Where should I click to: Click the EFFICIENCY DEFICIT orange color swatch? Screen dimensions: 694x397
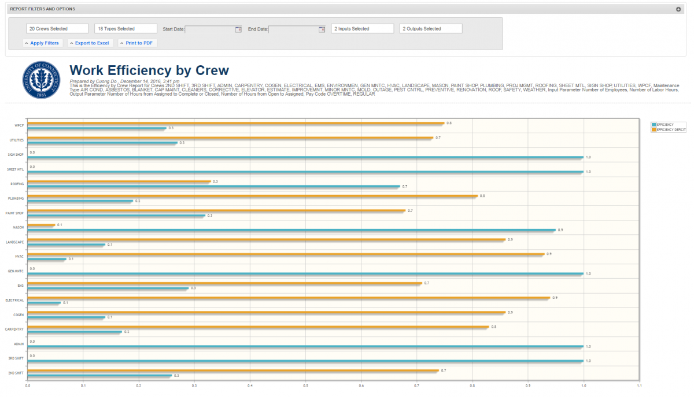[x=653, y=130]
